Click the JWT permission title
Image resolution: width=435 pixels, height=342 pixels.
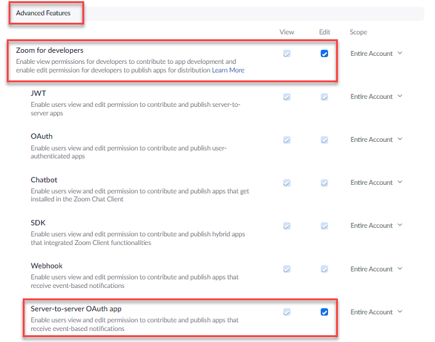[38, 93]
